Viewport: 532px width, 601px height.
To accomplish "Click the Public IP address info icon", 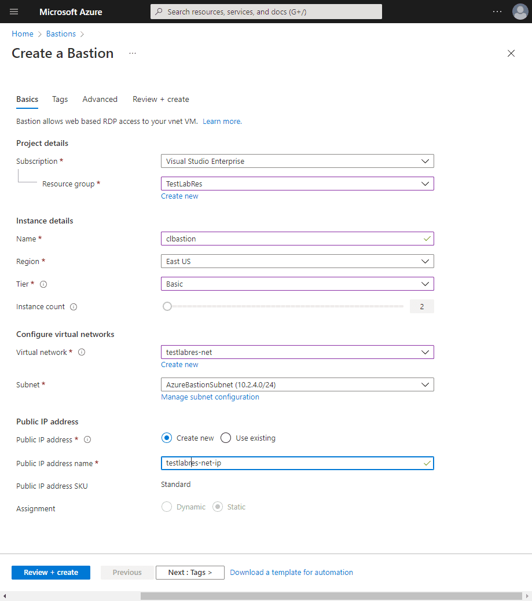I will coord(87,440).
